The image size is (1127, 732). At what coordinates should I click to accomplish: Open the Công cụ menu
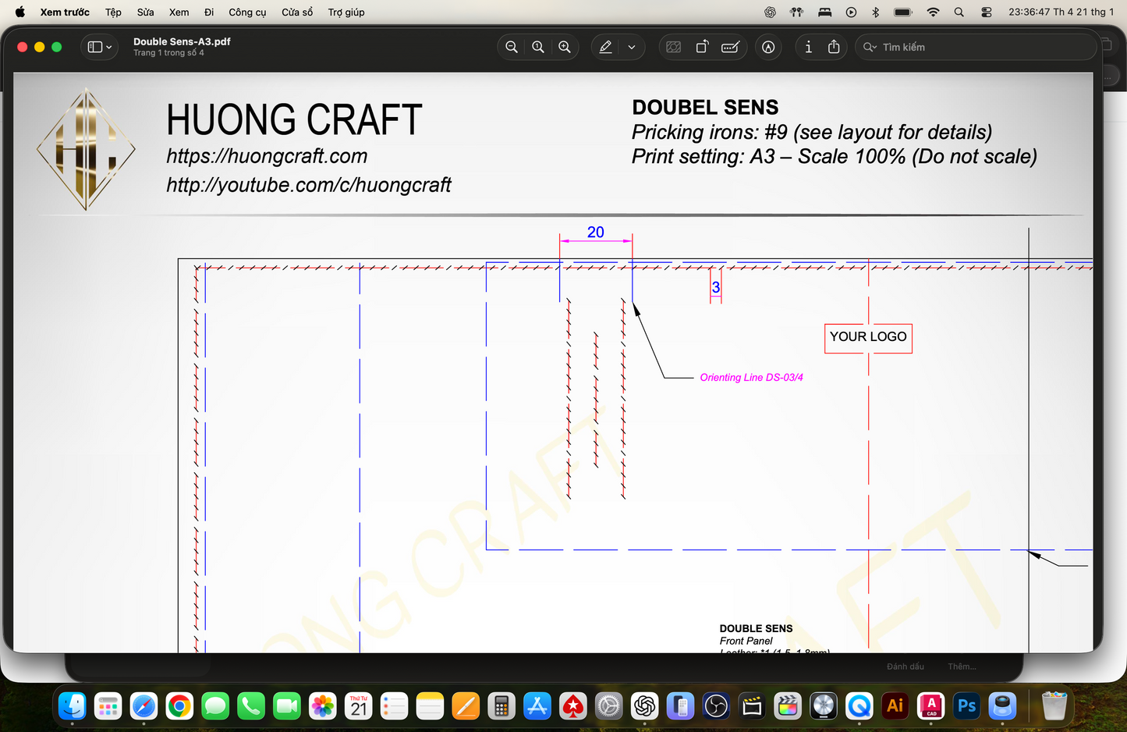(x=247, y=12)
